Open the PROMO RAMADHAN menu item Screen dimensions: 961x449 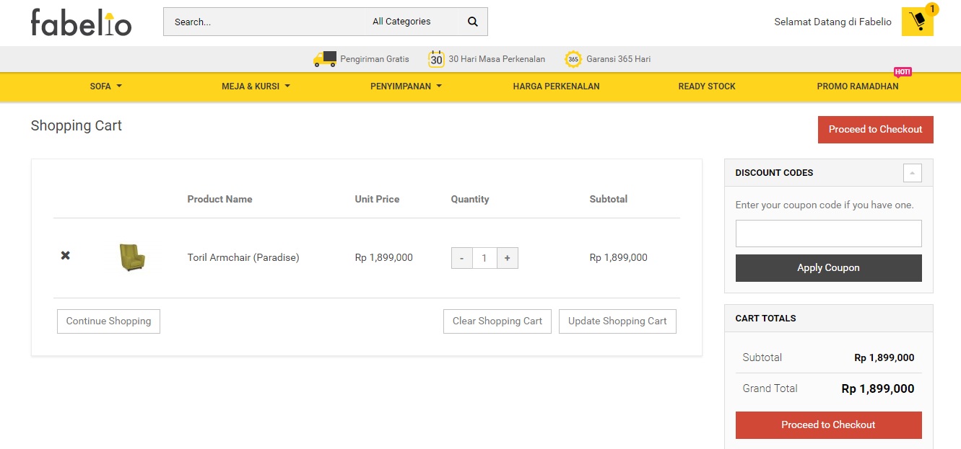tap(858, 86)
